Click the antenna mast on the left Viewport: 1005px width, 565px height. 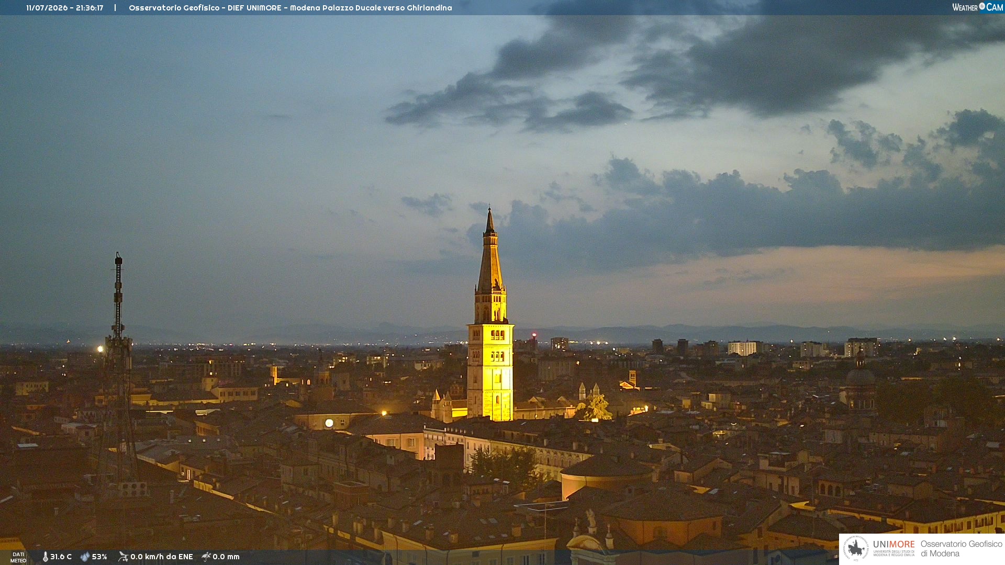point(118,366)
